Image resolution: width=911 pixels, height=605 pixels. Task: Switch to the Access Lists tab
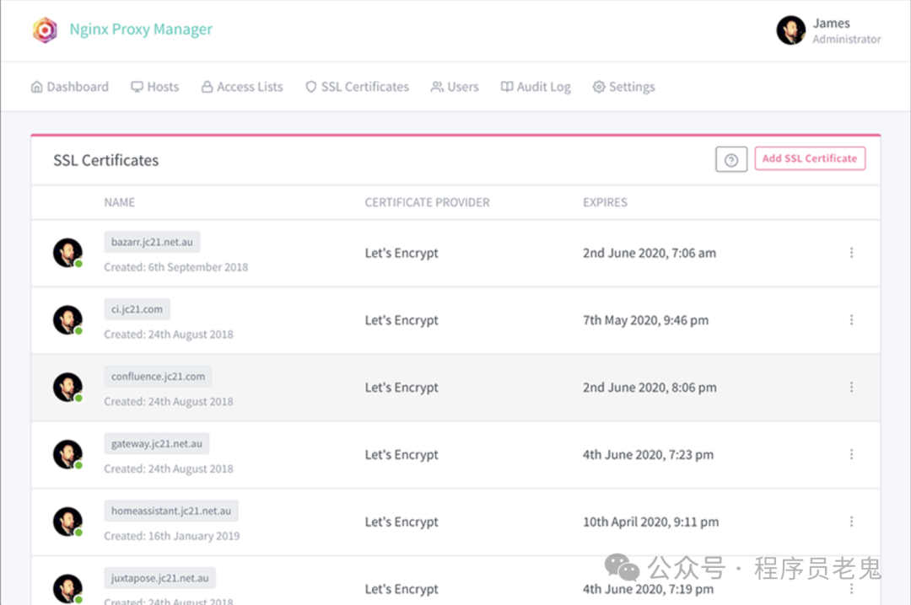[x=242, y=87]
